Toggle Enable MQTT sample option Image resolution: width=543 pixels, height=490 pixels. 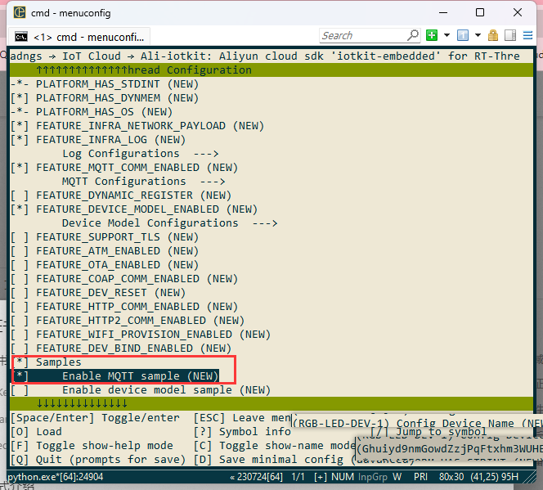(x=116, y=376)
